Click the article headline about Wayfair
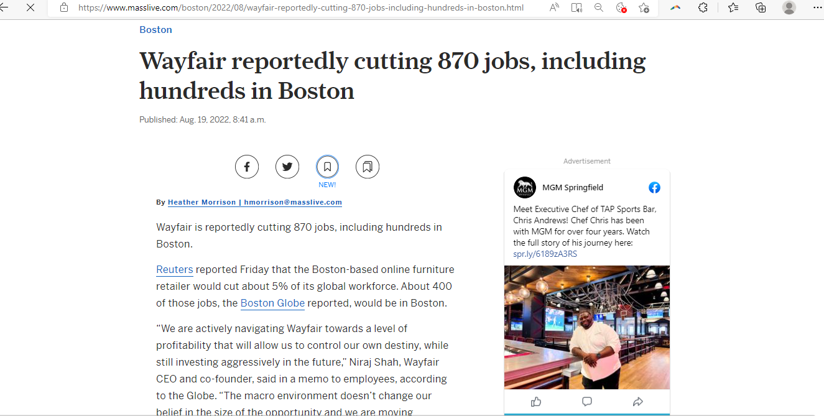Image resolution: width=824 pixels, height=416 pixels. click(392, 76)
